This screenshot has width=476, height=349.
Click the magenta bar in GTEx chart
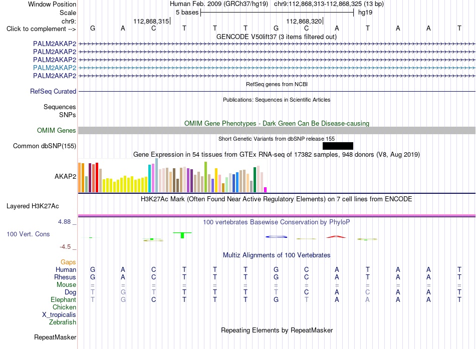click(266, 190)
